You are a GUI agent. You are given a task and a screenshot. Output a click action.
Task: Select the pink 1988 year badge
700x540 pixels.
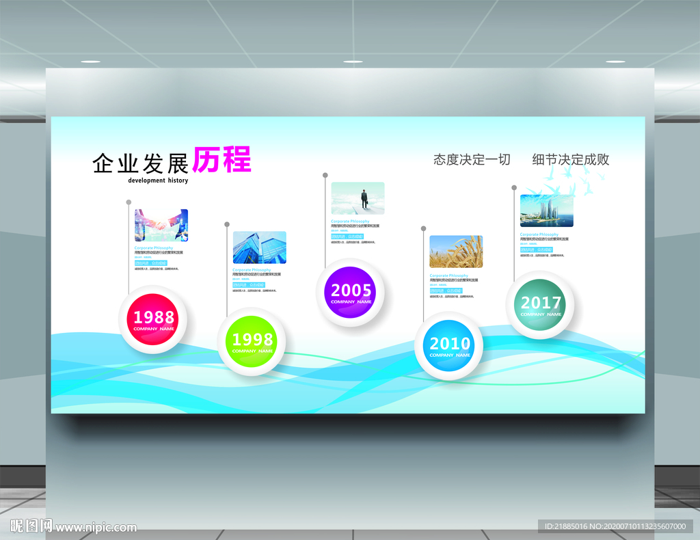coord(152,319)
